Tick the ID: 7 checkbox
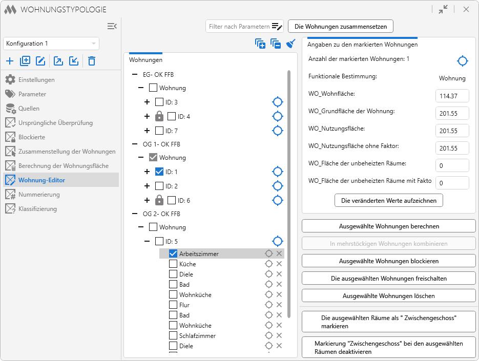This screenshot has width=479, height=361. click(x=159, y=131)
